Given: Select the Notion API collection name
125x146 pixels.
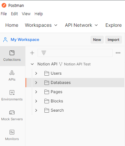Looking at the screenshot, I should point(47,64).
